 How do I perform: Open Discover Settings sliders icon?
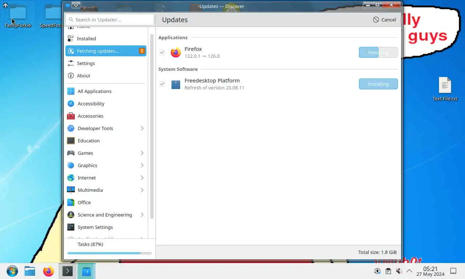point(71,63)
